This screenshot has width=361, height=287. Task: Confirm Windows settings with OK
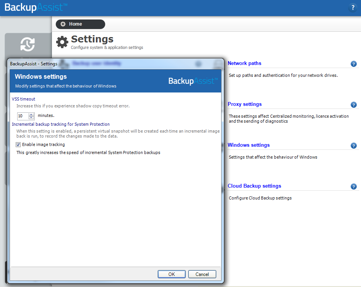coord(172,274)
